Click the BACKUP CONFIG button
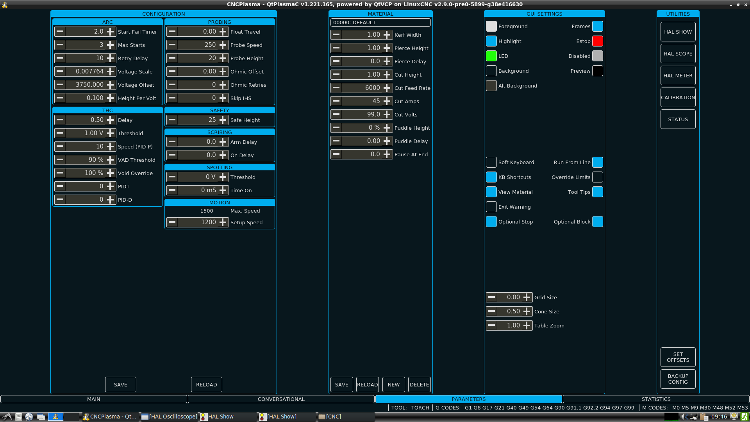 pos(678,379)
